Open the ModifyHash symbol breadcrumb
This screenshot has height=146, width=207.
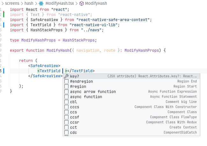click(x=96, y=3)
